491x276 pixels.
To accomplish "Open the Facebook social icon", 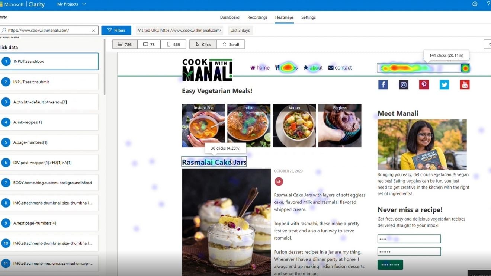I will (x=383, y=84).
